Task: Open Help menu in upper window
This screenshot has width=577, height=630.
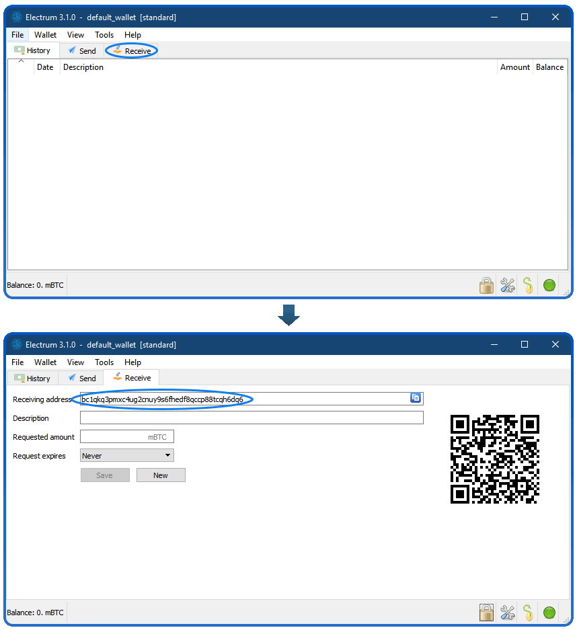Action: pos(132,34)
